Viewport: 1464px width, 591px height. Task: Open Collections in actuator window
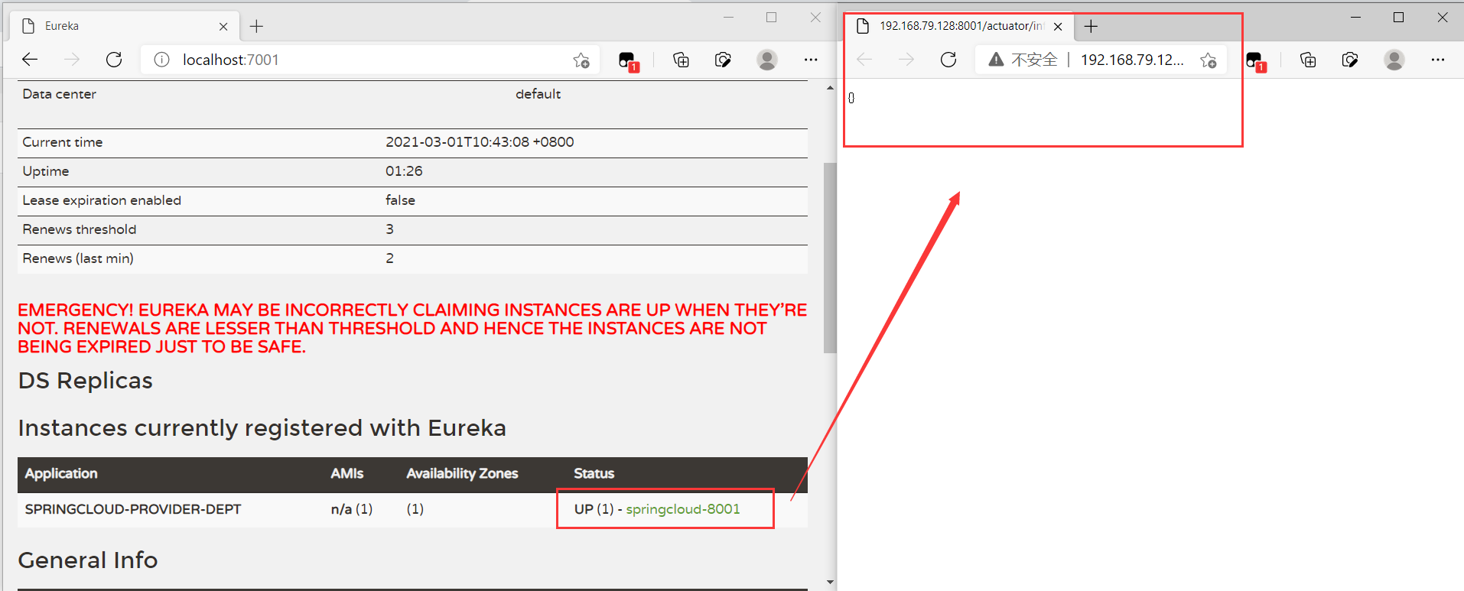coord(1308,60)
